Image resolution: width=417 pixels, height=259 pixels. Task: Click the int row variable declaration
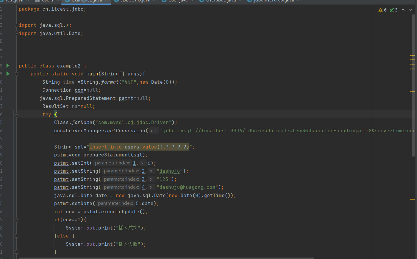(x=64, y=212)
